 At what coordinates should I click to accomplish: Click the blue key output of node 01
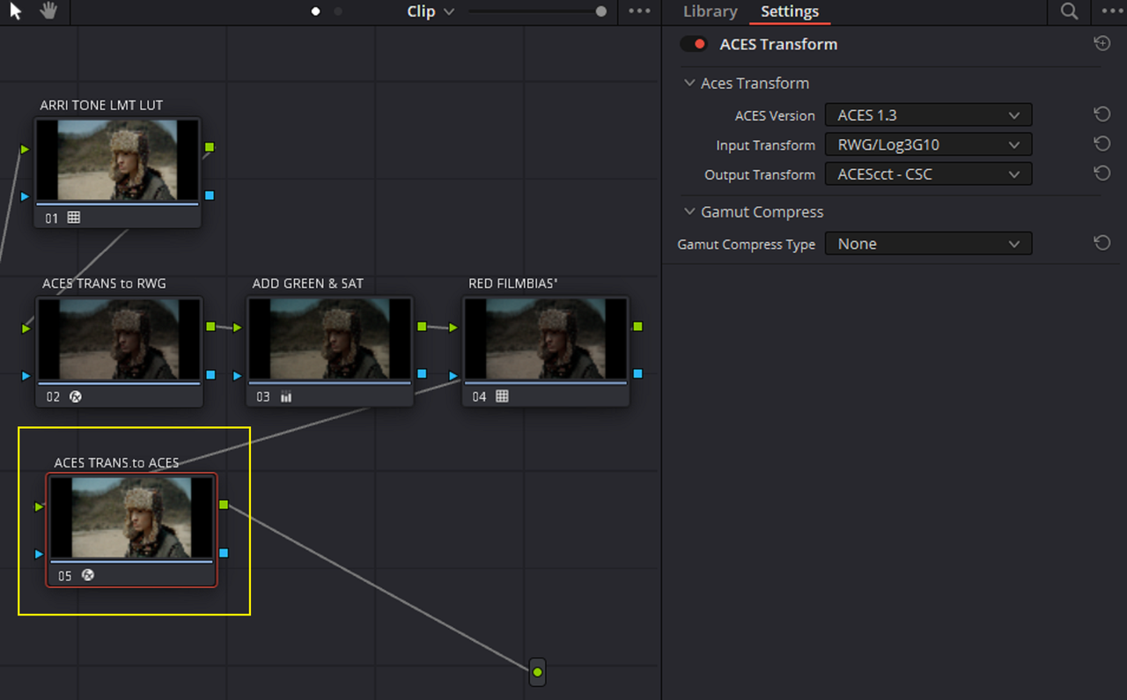210,195
